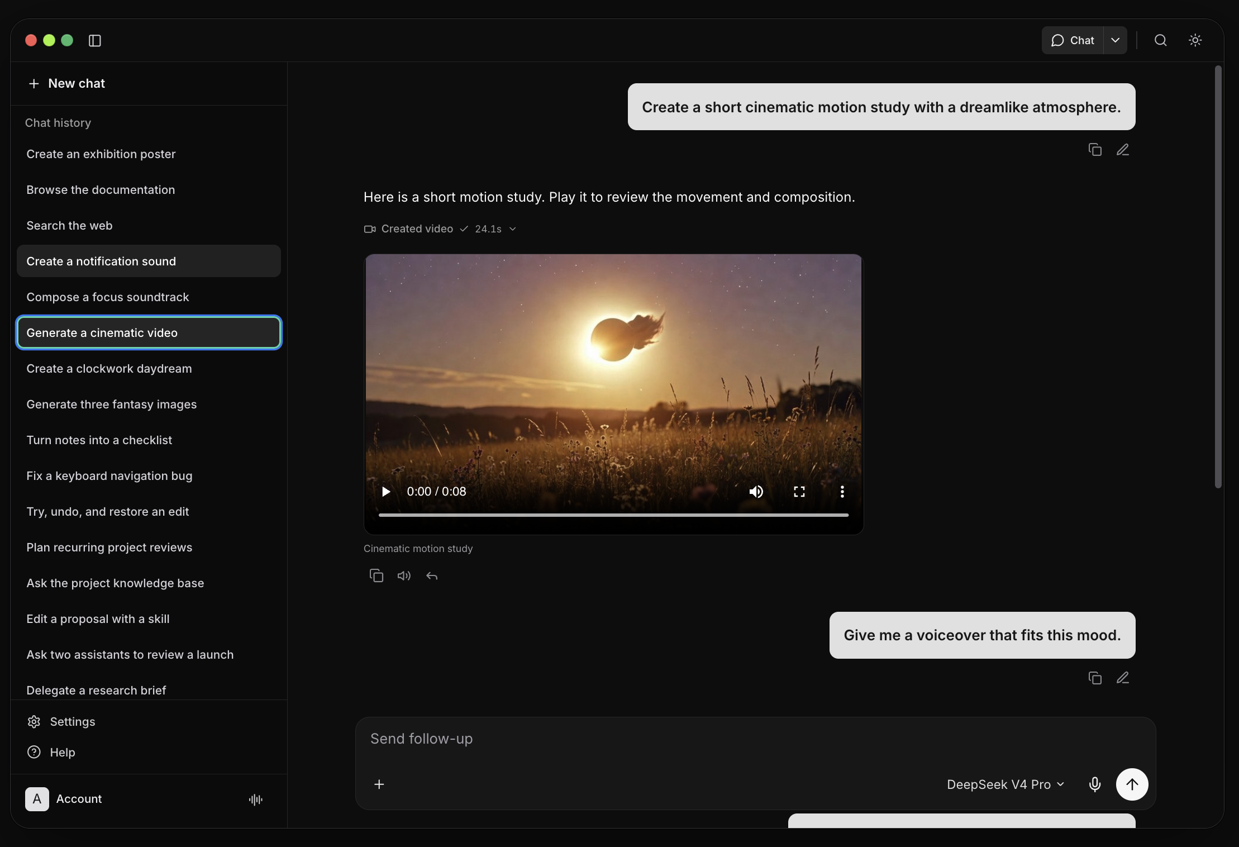
Task: Reply to the assistant response
Action: click(432, 575)
